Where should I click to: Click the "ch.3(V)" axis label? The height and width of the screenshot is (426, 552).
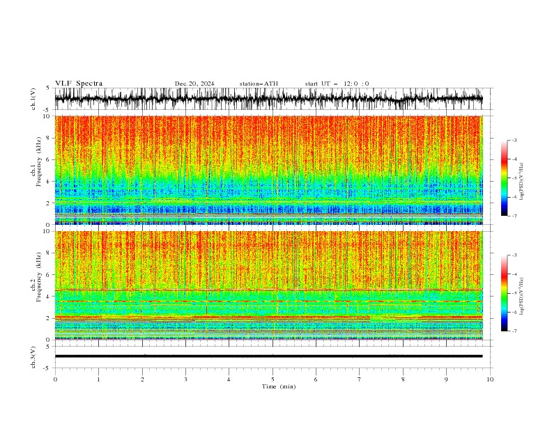pos(33,357)
